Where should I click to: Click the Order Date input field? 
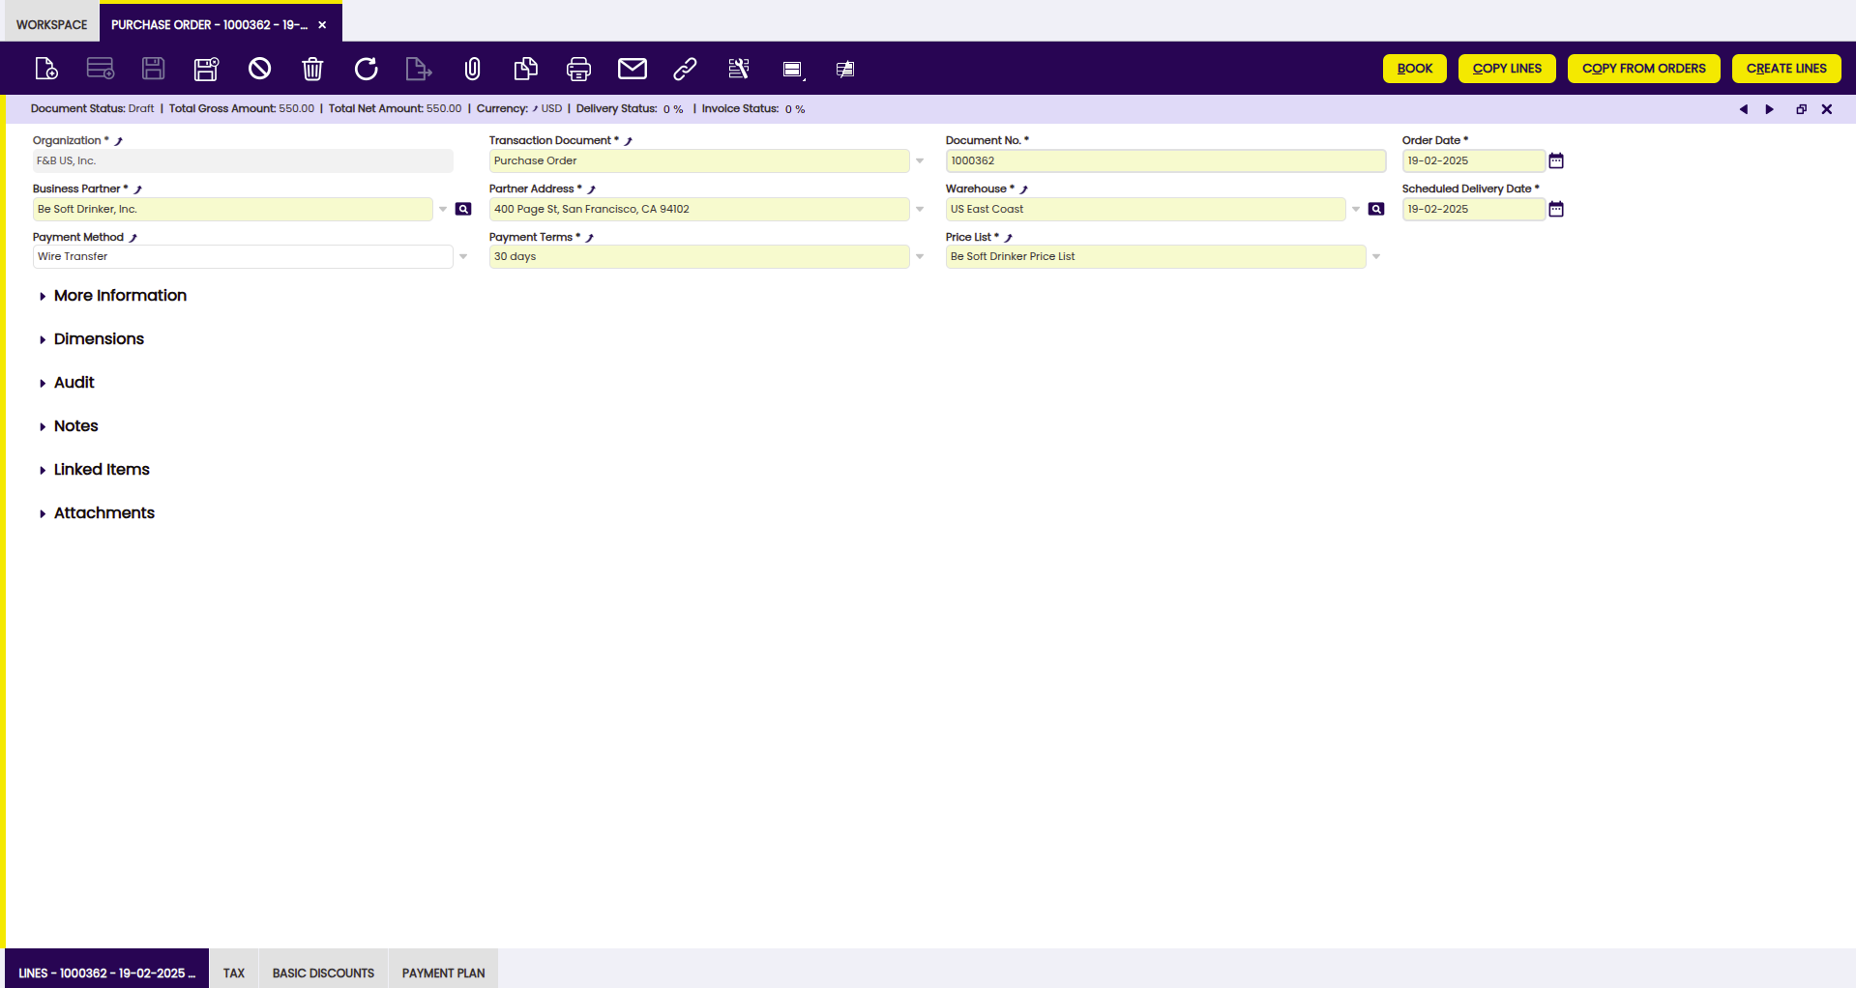(1473, 160)
